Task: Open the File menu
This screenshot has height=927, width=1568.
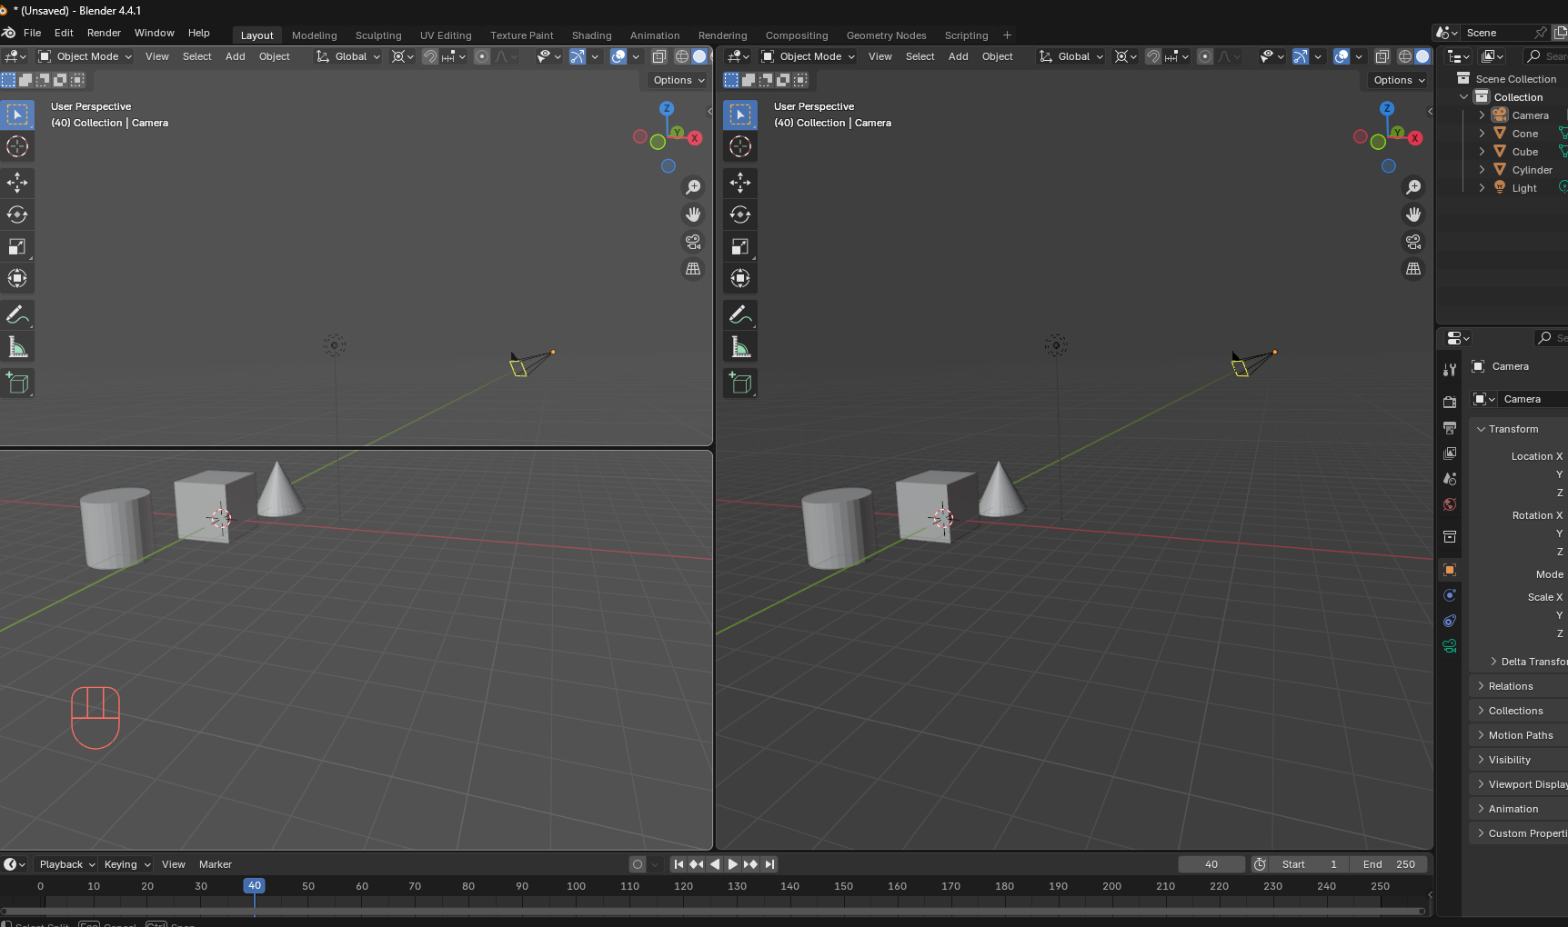Action: point(33,33)
